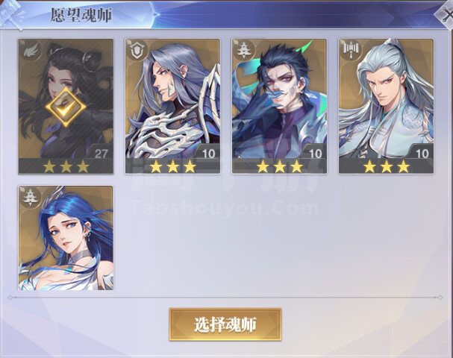Screen dimensions: 453x358
Task: Click the 选择魂师 button
Action: click(x=225, y=324)
